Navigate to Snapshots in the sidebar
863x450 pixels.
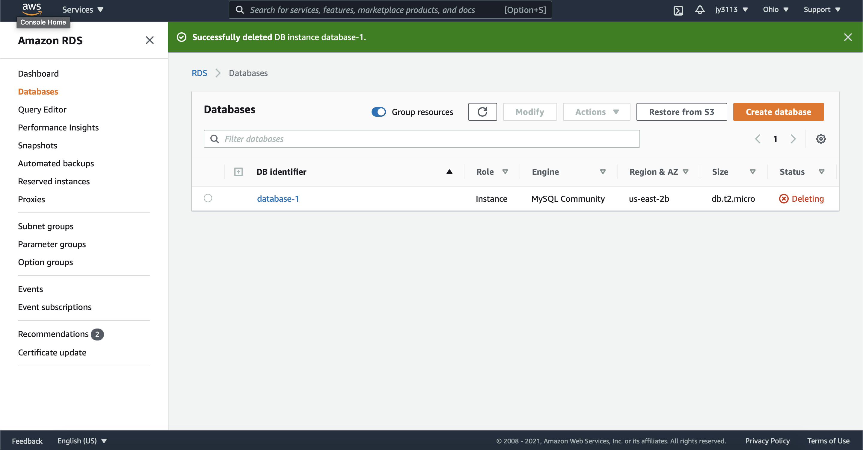point(37,145)
